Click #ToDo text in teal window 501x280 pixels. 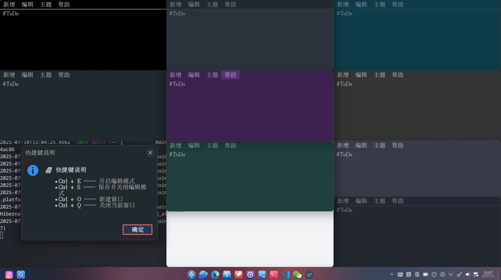coord(344,14)
